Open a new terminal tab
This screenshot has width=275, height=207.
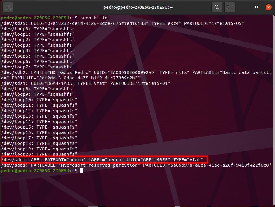(x=8, y=7)
